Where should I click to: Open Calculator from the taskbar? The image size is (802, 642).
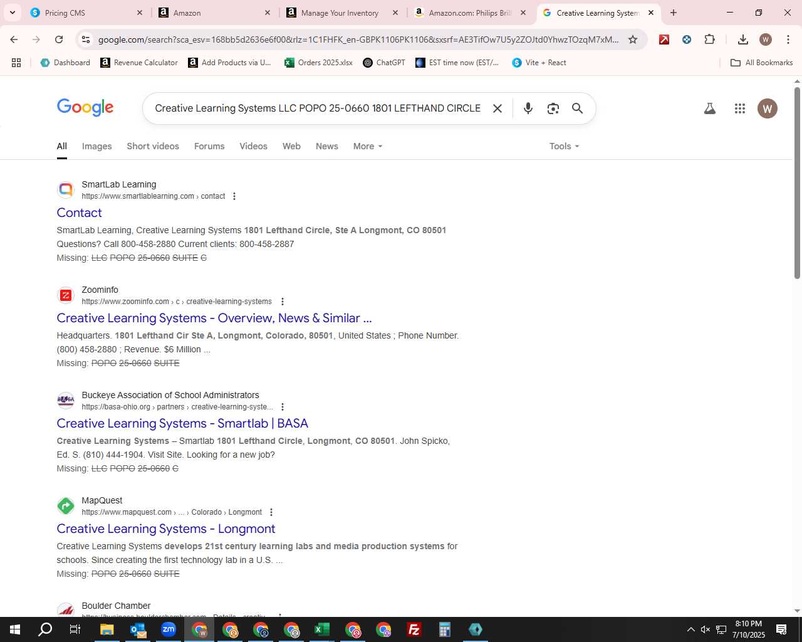point(445,629)
